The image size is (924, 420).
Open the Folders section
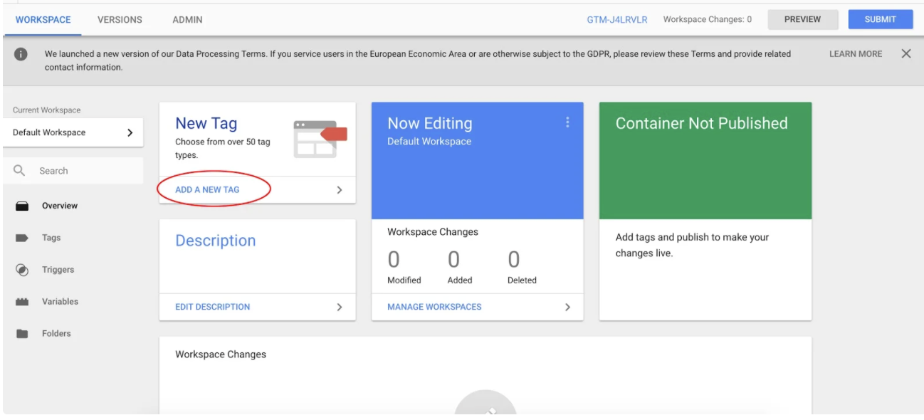(x=56, y=333)
